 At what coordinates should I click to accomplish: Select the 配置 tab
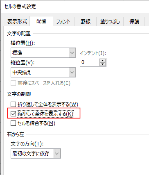[x=41, y=21]
